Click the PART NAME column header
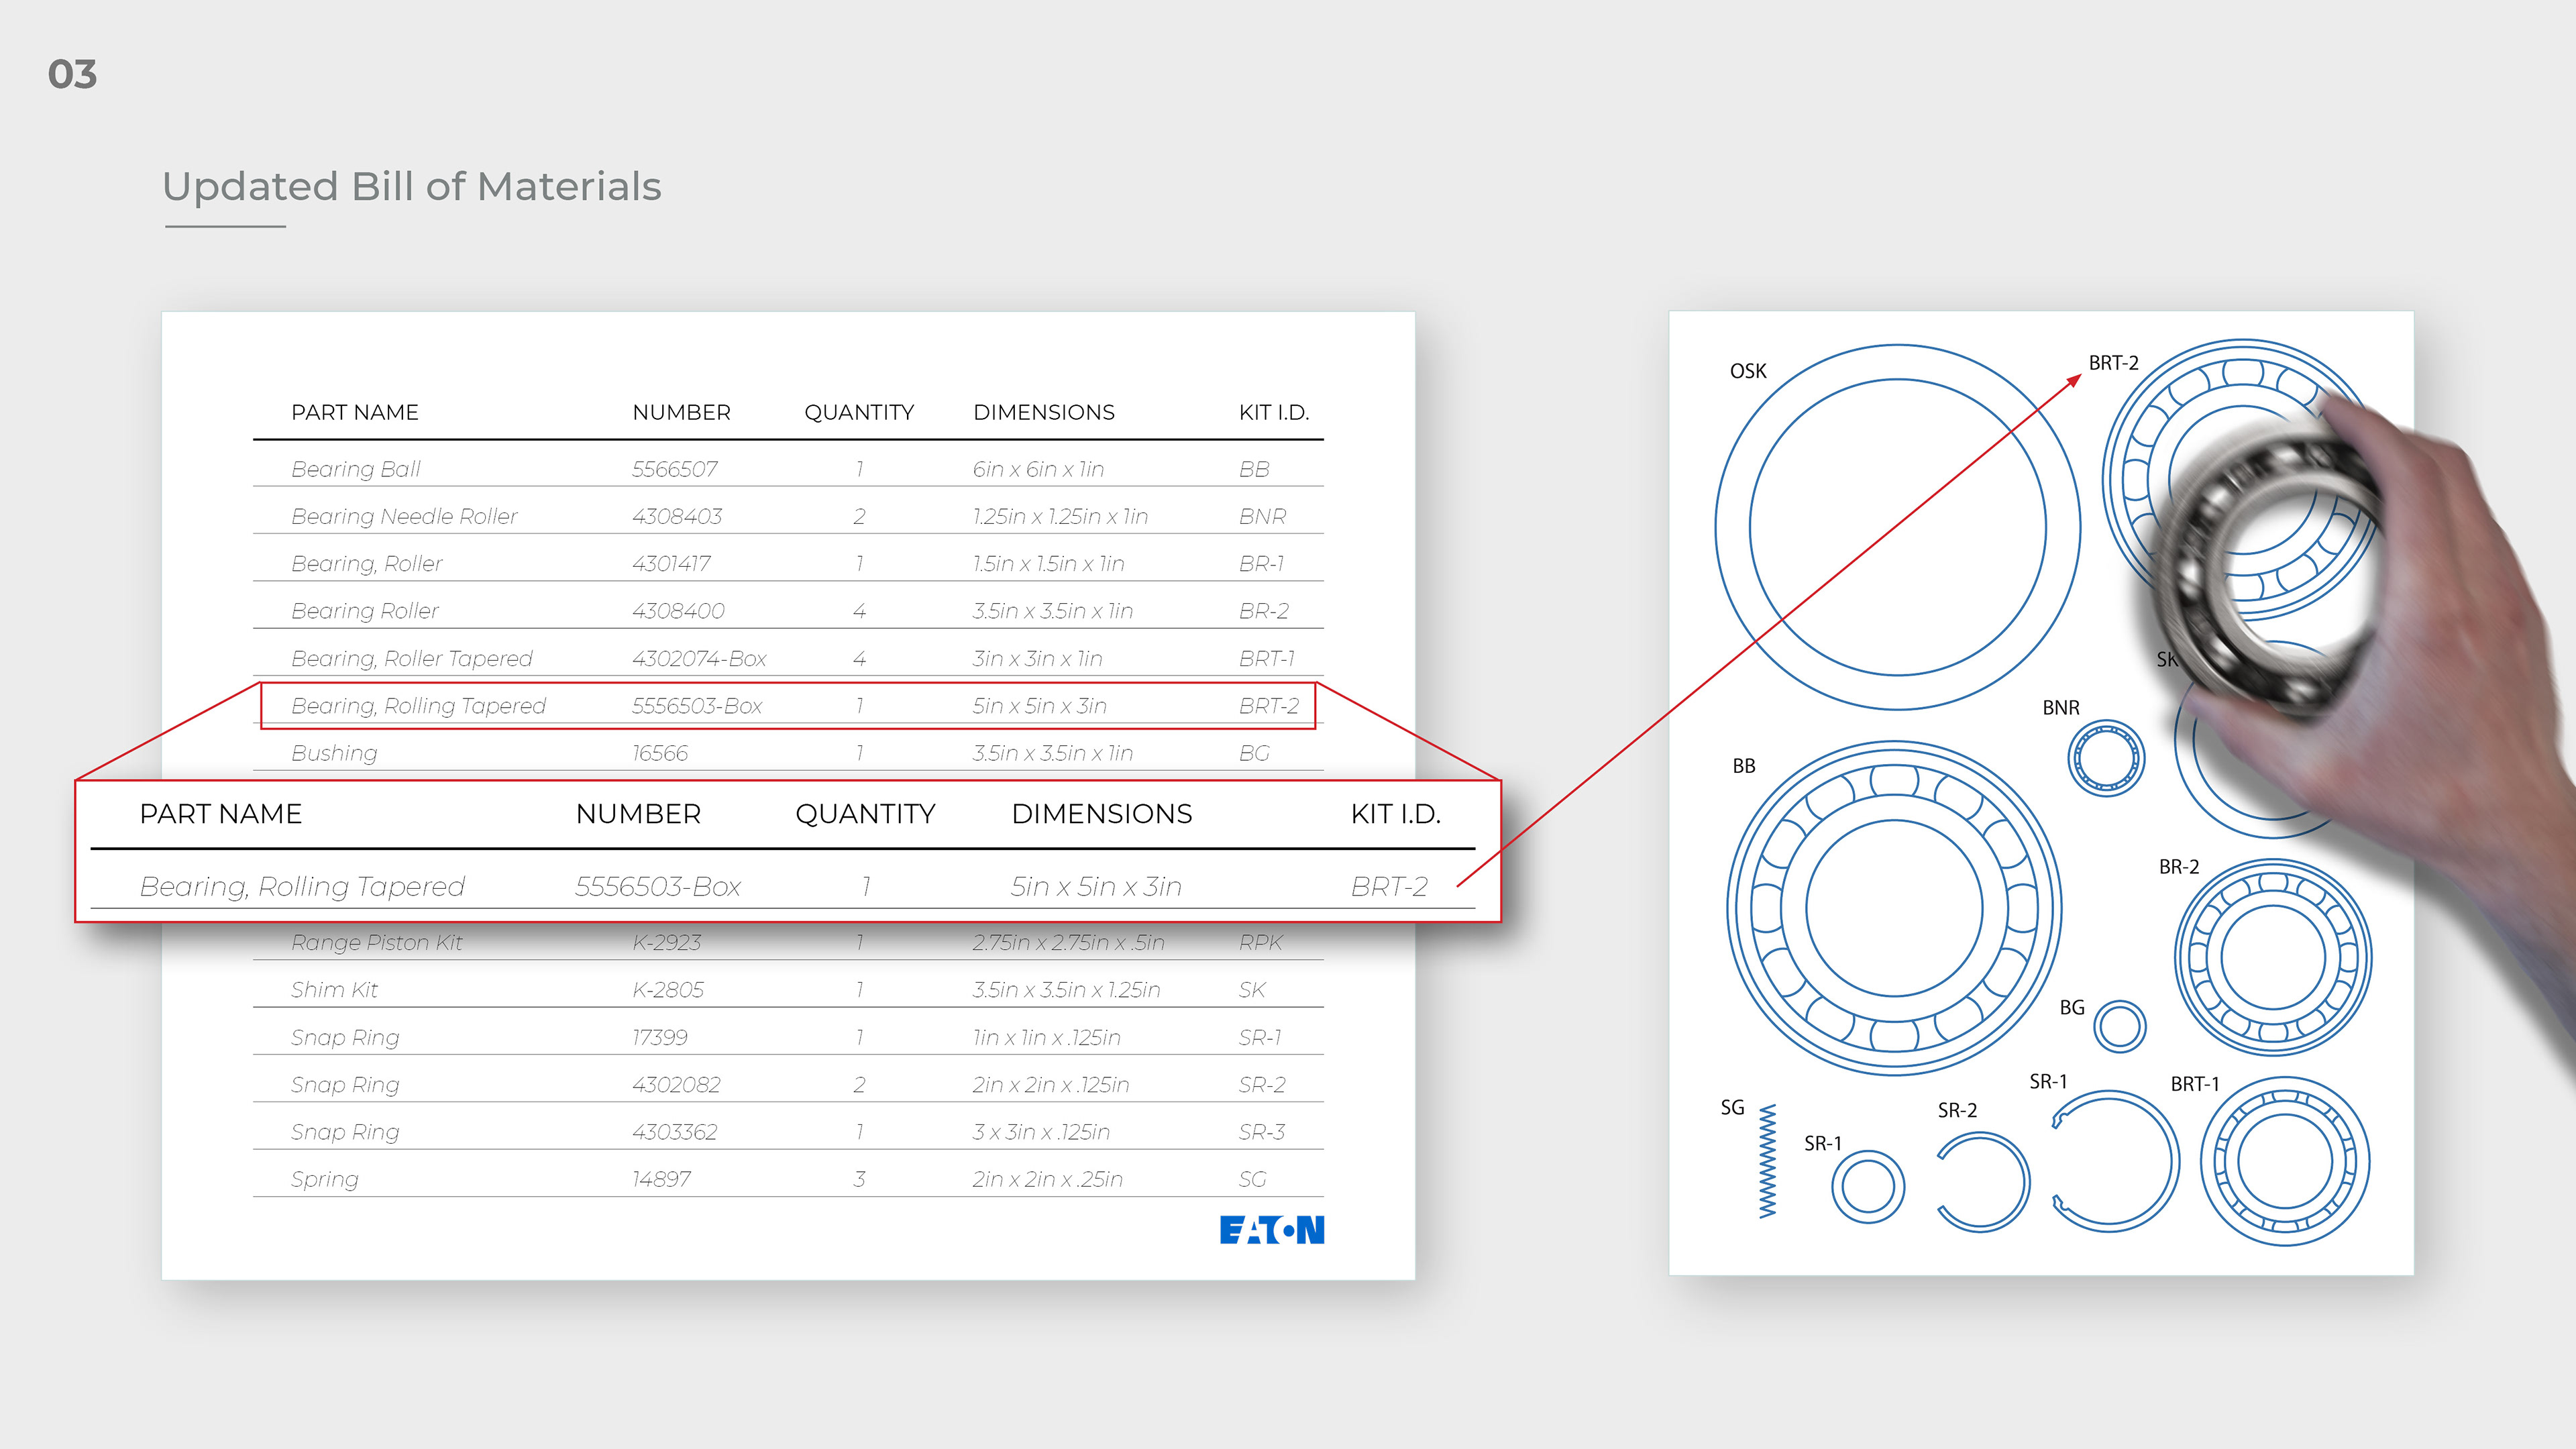 354,412
